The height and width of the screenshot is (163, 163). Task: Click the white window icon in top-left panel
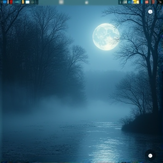coord(28,2)
